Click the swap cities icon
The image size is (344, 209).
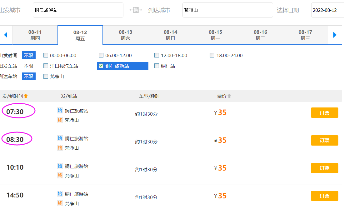136,10
